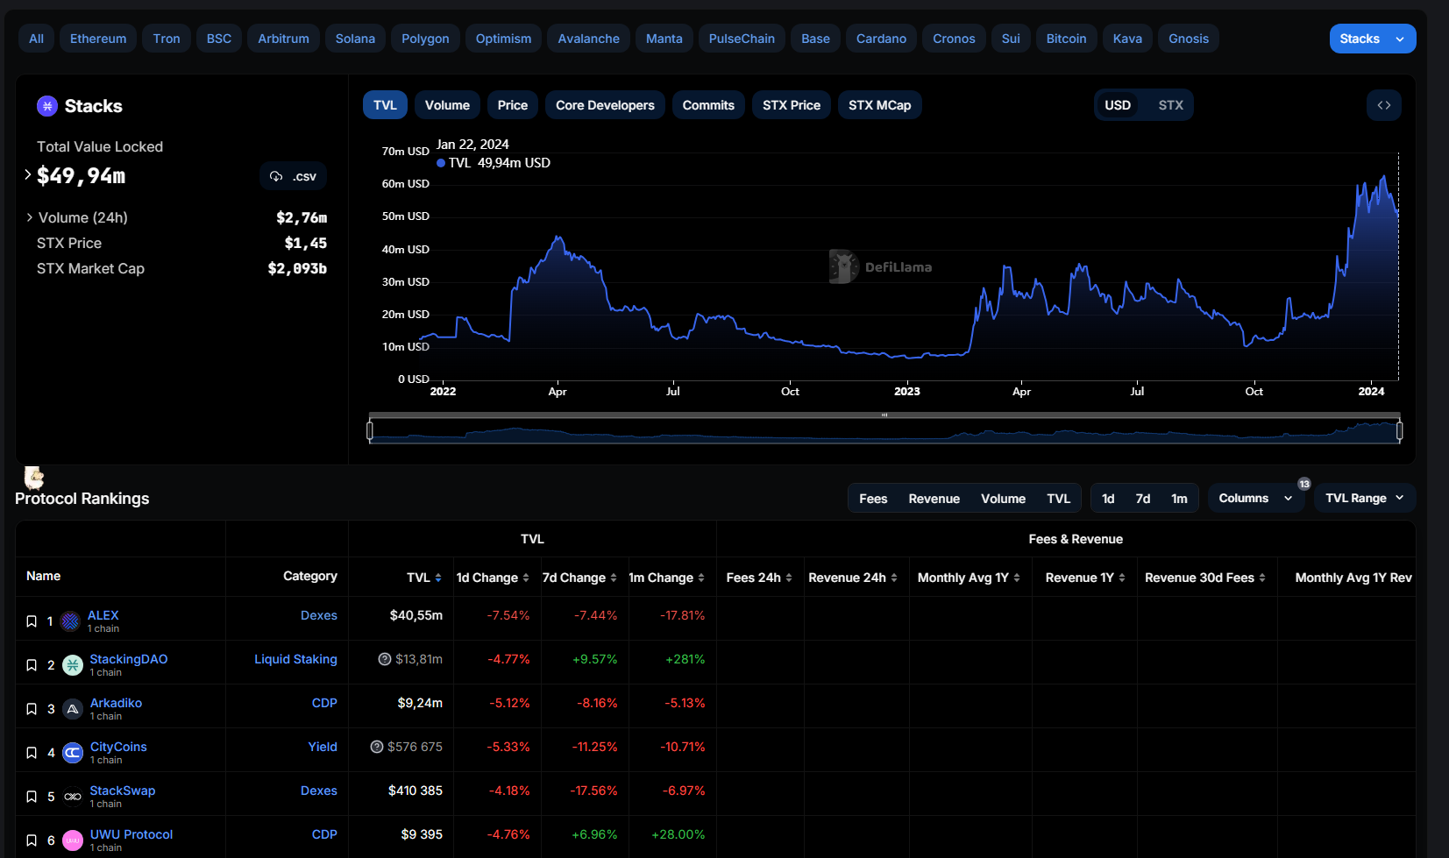Click the left handle of range slider
Screen dimensions: 1449x858
[x=370, y=430]
